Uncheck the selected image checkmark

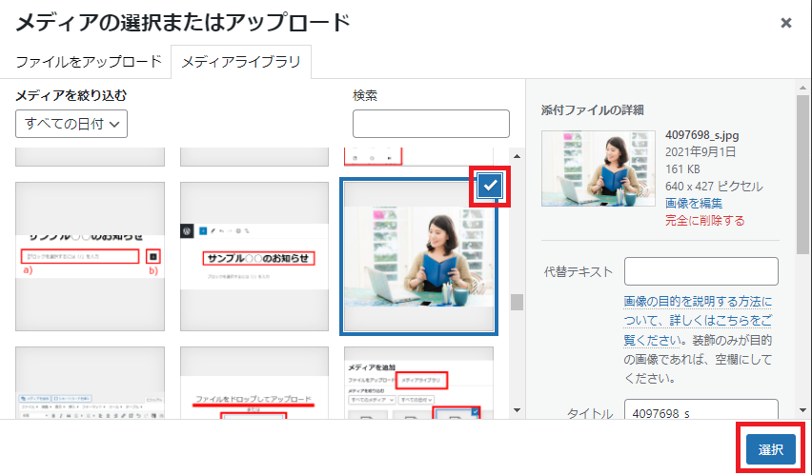point(490,187)
